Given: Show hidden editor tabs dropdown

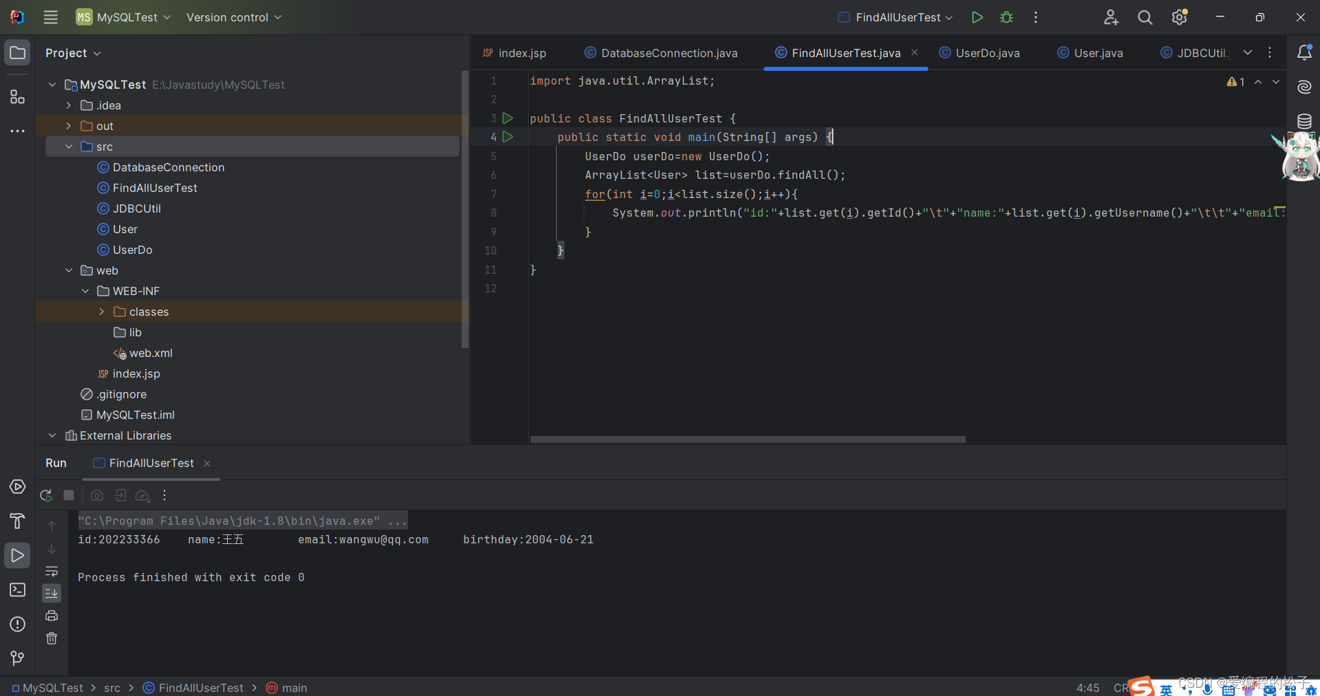Looking at the screenshot, I should pyautogui.click(x=1248, y=52).
